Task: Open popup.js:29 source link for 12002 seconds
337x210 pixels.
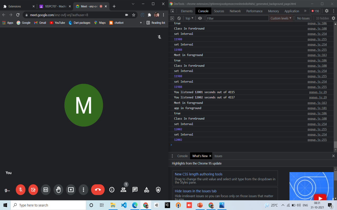Action: click(x=318, y=97)
